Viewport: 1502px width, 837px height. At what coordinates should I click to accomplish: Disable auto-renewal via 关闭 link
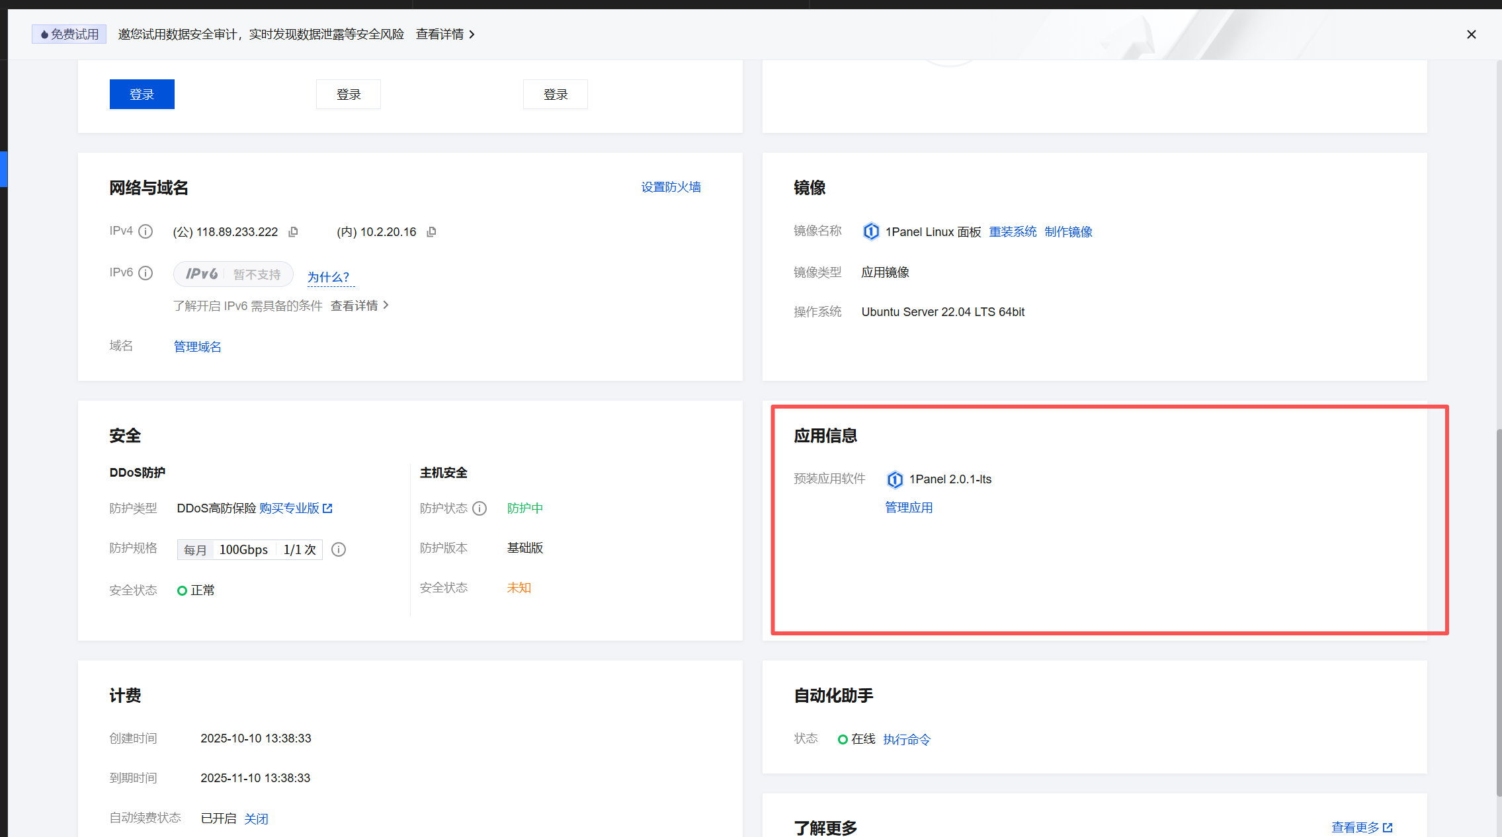(x=257, y=818)
